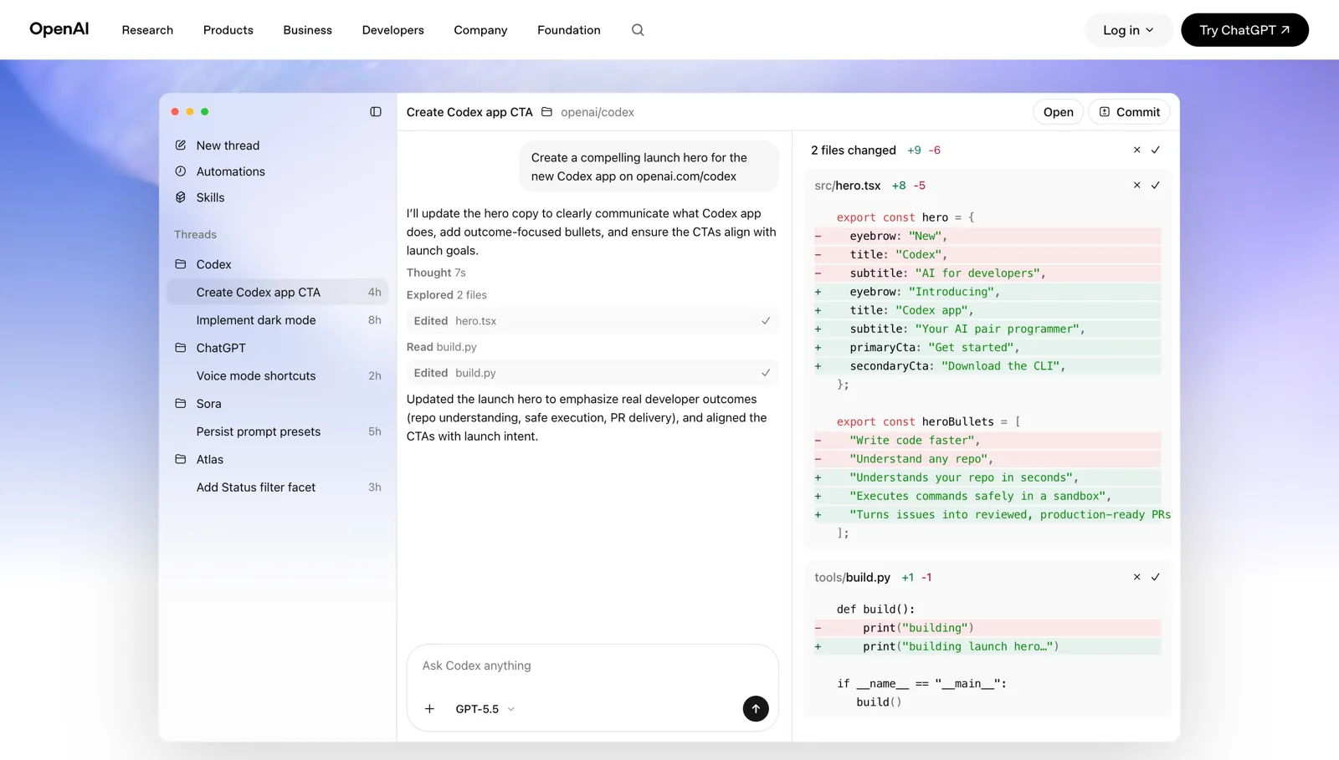Screen dimensions: 1339x760
Task: Reject all changes with X beside 2 files changed
Action: [1136, 150]
